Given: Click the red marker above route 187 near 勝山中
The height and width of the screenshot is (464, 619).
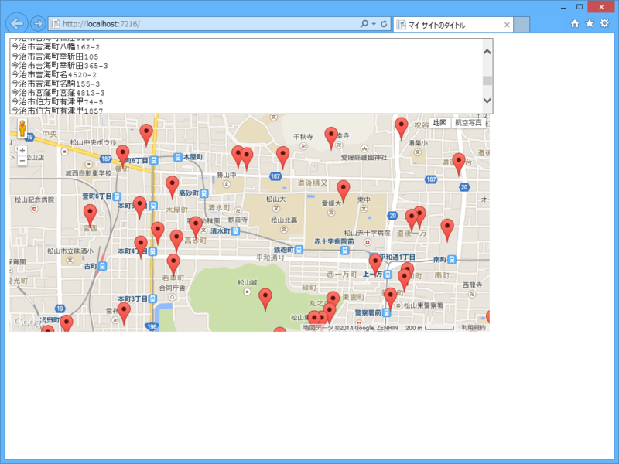Looking at the screenshot, I should pos(282,157).
